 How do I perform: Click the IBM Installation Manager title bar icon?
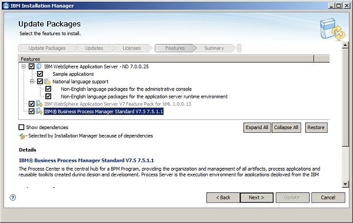(6, 6)
